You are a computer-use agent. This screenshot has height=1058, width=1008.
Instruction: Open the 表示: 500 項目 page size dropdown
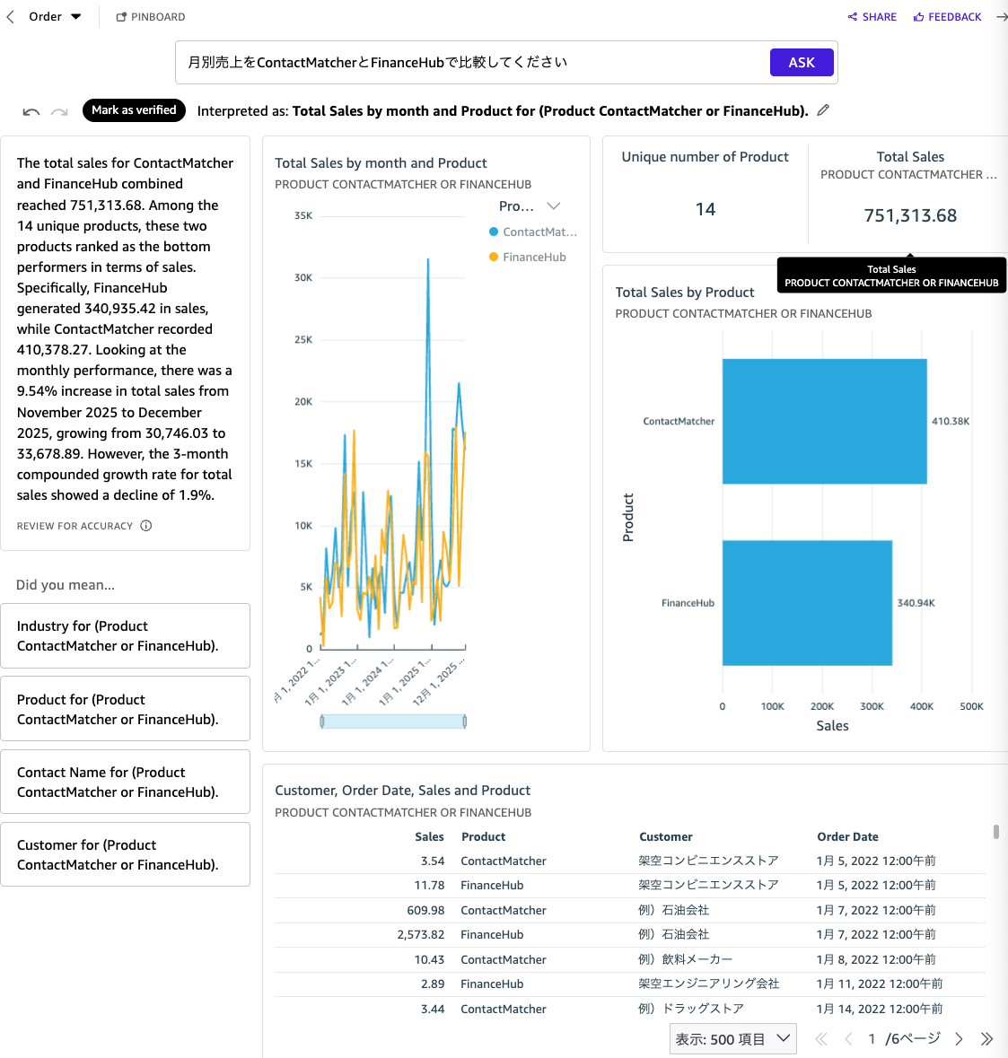pos(732,1038)
